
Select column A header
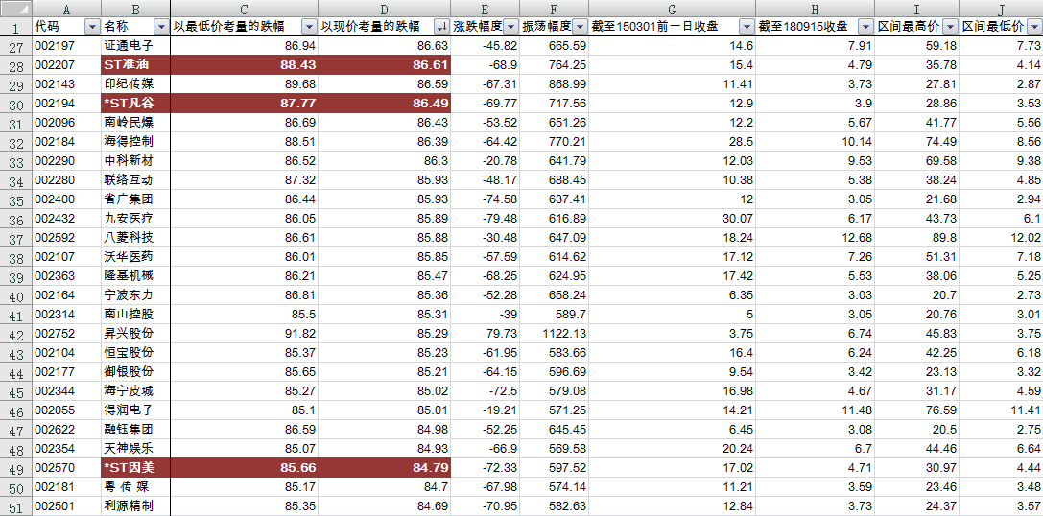tap(66, 9)
